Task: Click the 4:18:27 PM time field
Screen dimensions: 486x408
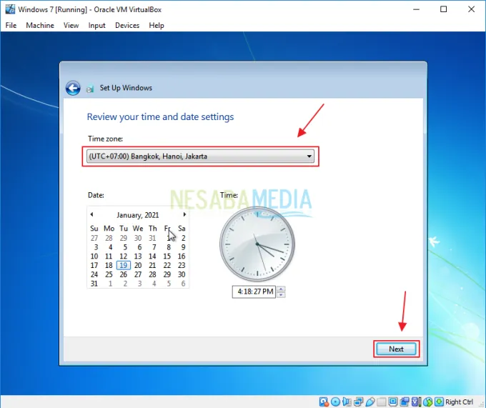Action: 254,292
